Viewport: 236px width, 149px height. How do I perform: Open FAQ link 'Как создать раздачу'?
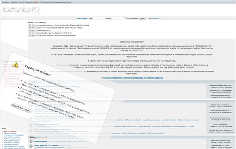[12, 137]
